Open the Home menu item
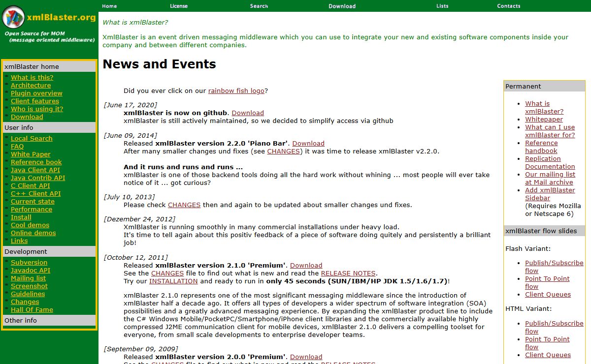591x364 pixels. click(x=109, y=6)
